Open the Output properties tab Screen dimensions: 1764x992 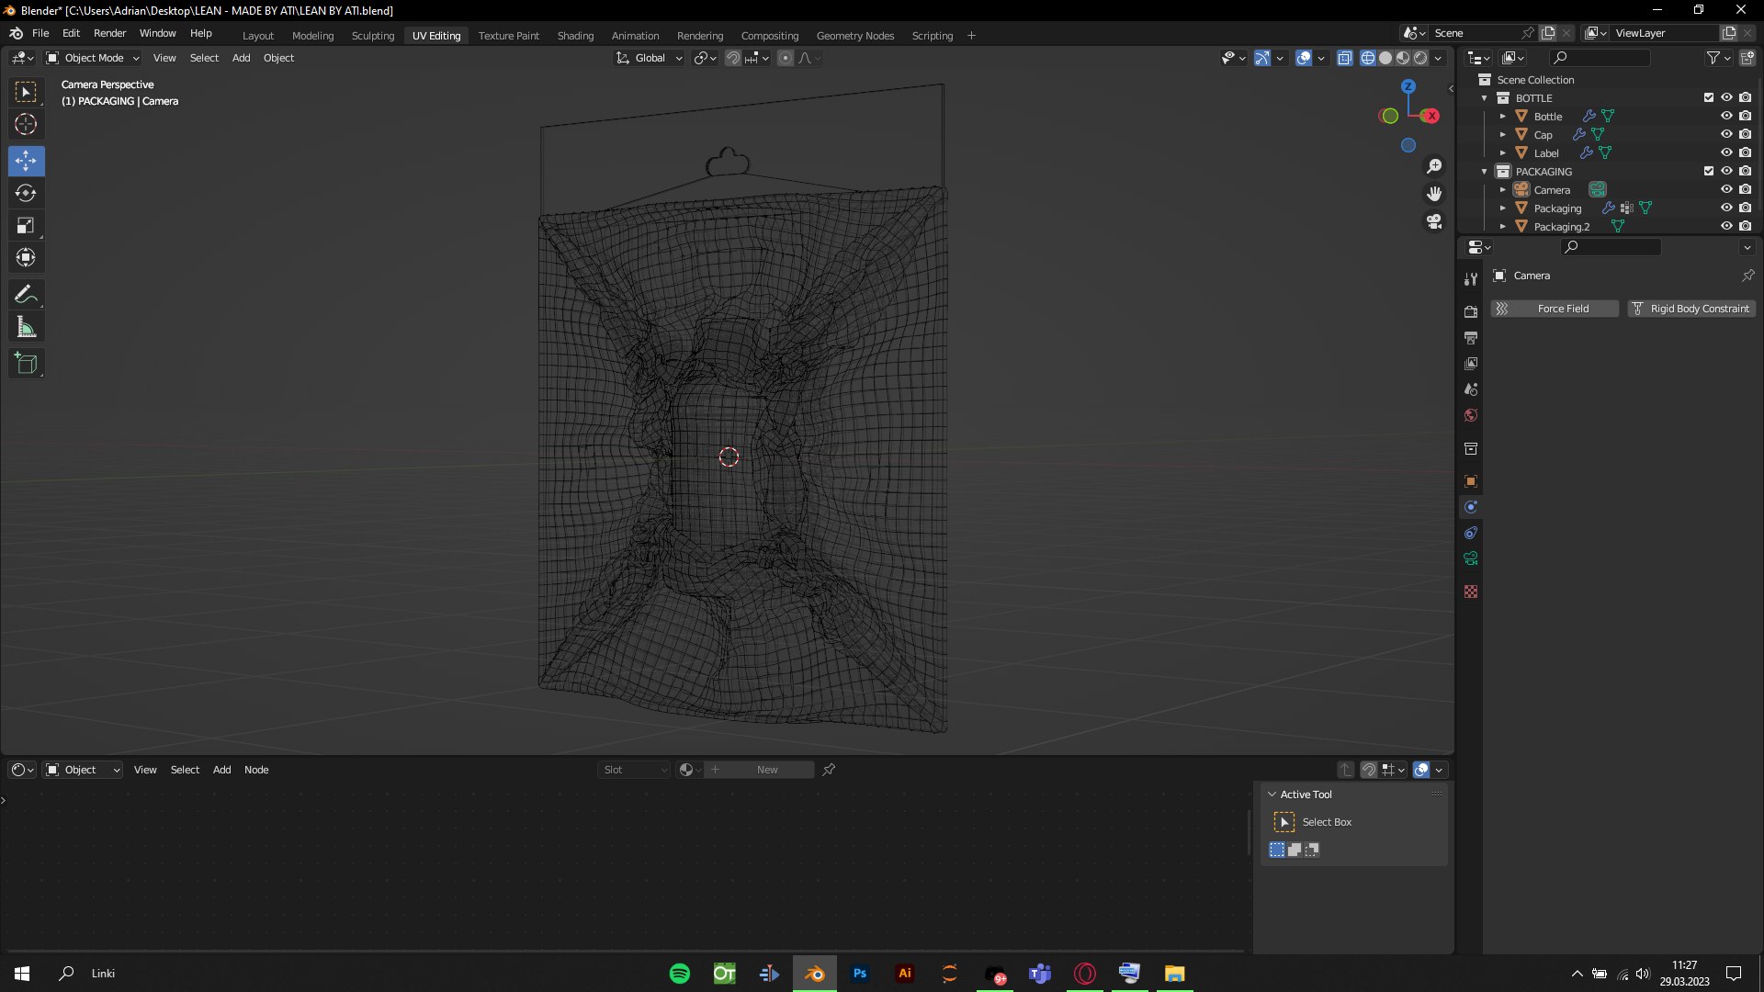click(x=1470, y=337)
